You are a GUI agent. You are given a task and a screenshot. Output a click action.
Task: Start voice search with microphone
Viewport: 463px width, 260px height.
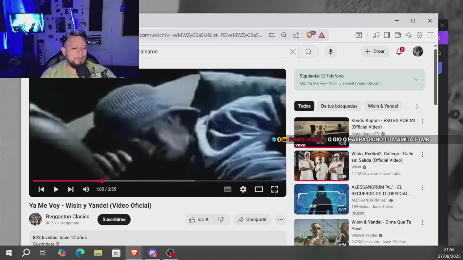(x=330, y=52)
